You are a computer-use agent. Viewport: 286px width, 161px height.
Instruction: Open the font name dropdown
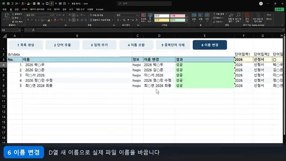click(50, 15)
